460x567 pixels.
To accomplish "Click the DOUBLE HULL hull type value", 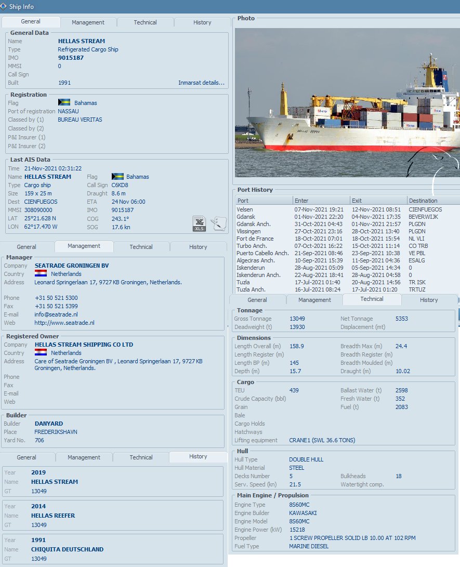I will (306, 459).
